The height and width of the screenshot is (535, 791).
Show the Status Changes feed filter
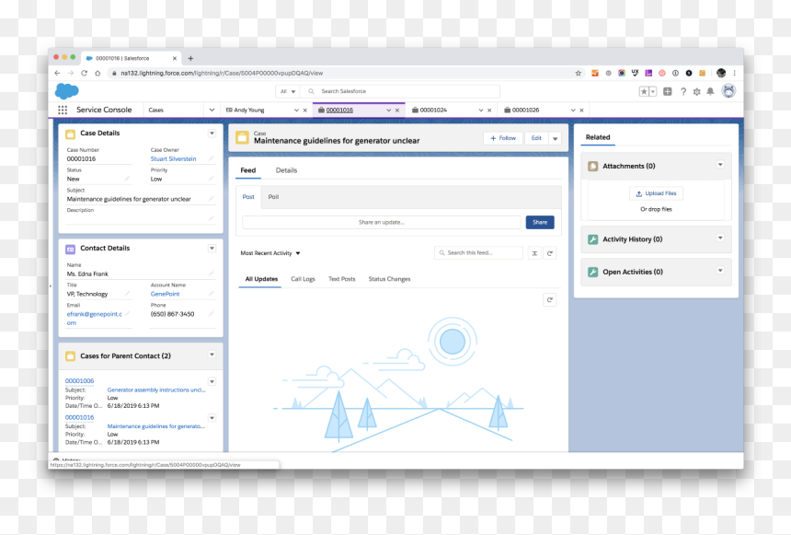point(389,279)
